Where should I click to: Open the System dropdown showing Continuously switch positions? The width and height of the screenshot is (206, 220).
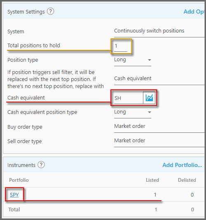coord(159,31)
